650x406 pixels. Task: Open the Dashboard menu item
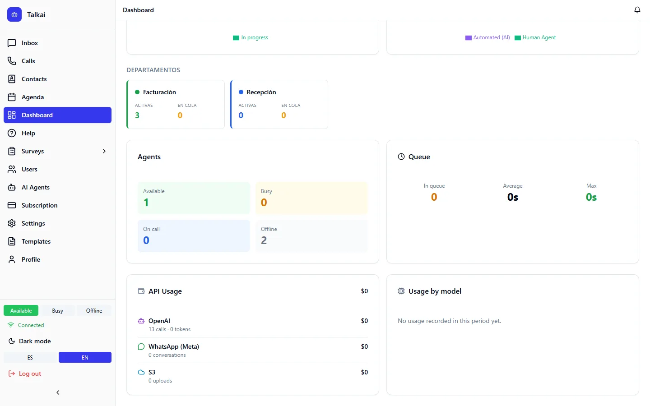coord(57,115)
